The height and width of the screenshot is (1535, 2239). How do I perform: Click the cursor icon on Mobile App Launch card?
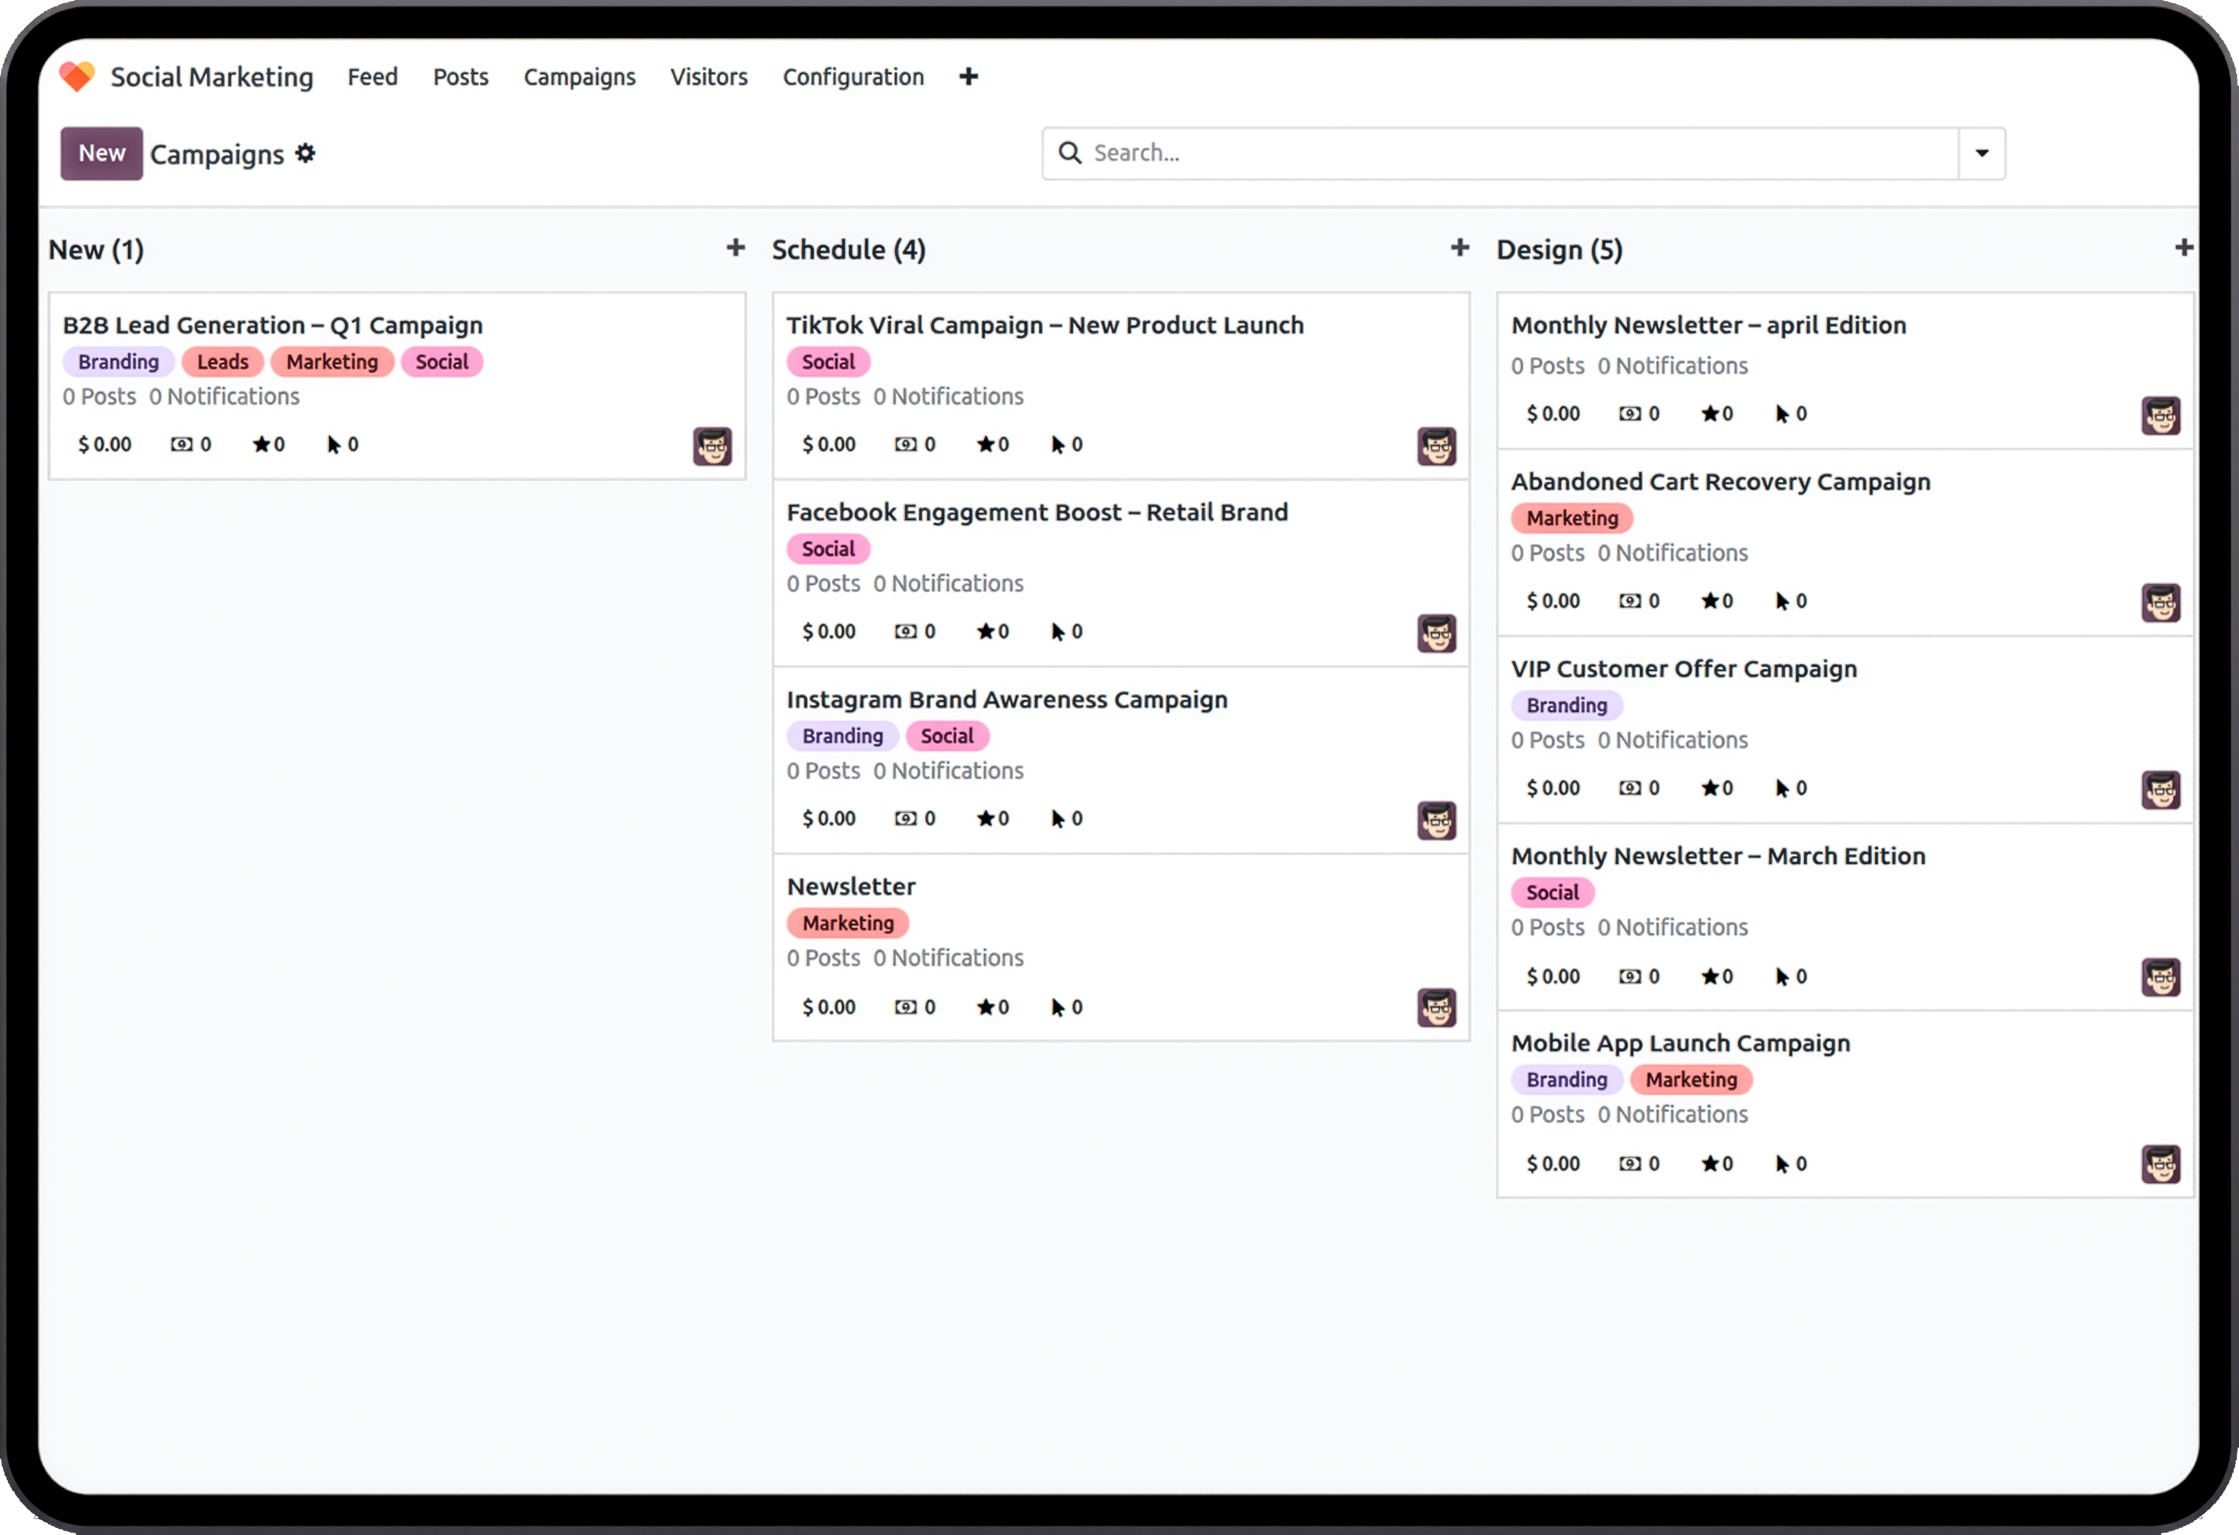tap(1782, 1164)
